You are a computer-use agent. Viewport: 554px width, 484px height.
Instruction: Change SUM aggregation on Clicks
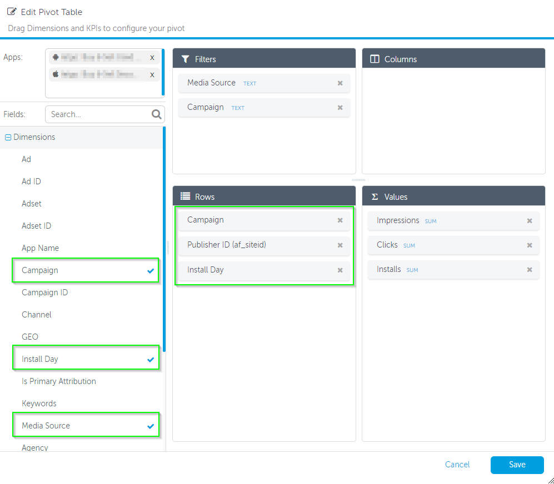[x=410, y=246]
